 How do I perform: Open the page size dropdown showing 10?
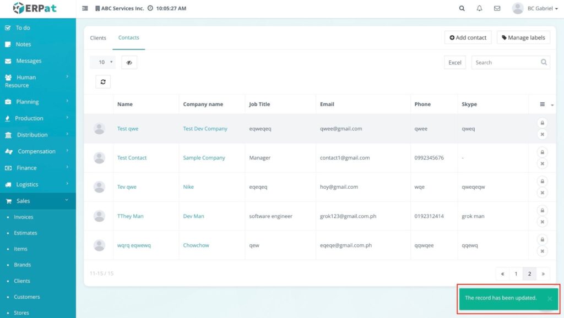point(102,63)
